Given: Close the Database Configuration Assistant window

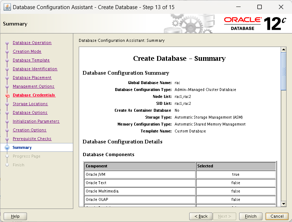Looking at the screenshot, I should [x=281, y=7].
